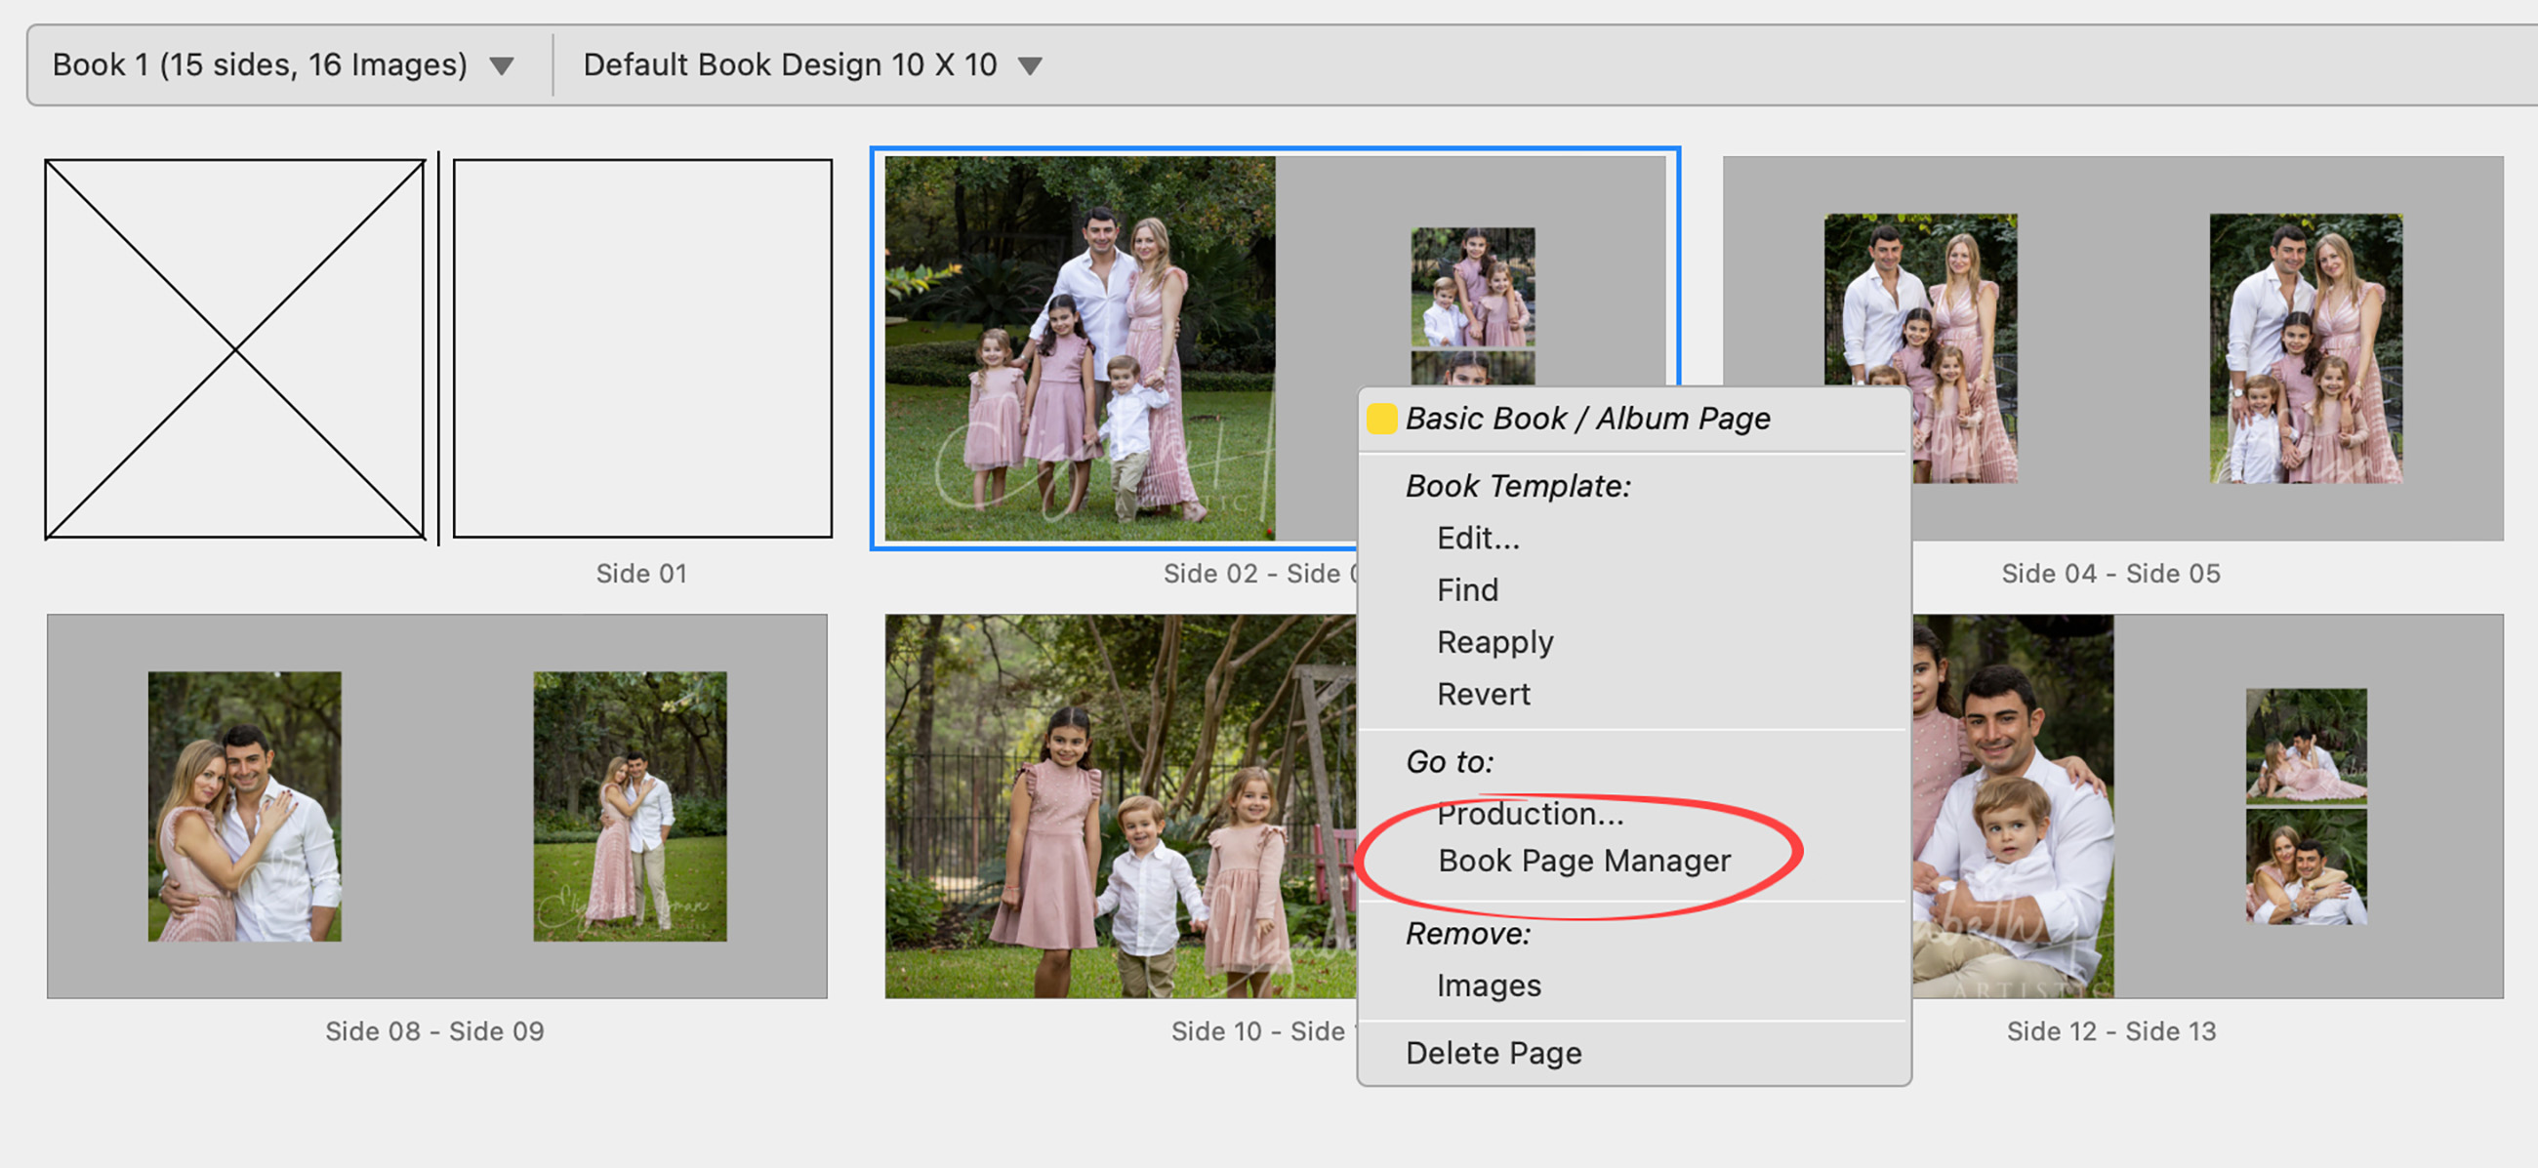2538x1168 pixels.
Task: Click yellow swatch beside Basic Book / Album Page
Action: coord(1381,419)
